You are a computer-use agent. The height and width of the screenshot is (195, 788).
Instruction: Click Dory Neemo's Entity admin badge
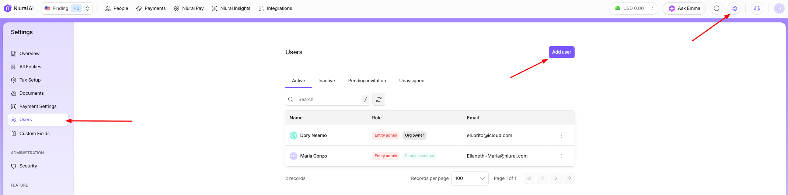(386, 136)
